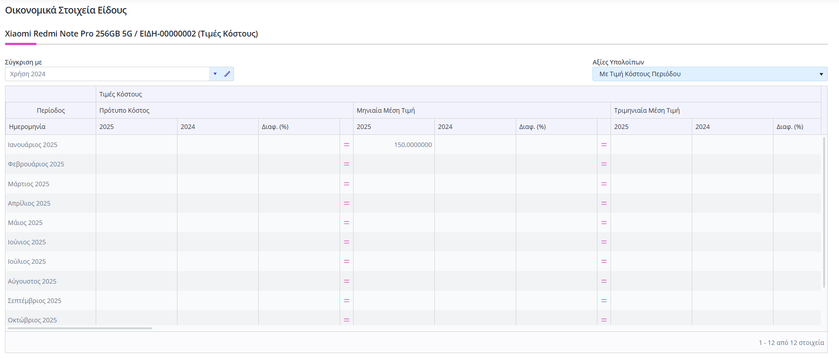This screenshot has width=839, height=358.
Task: Click equals icon in Φεβρουάριος row, Μηνιαία Μέση Τιμή
Action: click(x=604, y=164)
